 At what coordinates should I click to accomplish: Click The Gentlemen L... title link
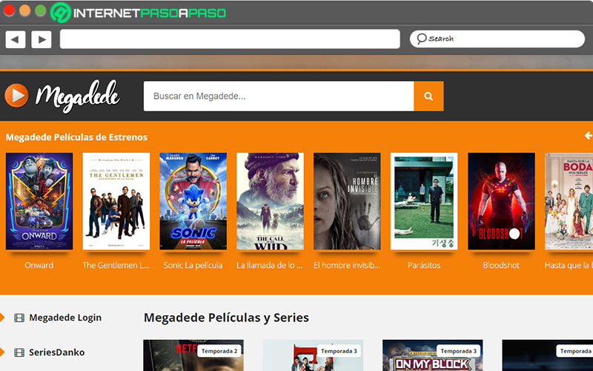(x=116, y=265)
